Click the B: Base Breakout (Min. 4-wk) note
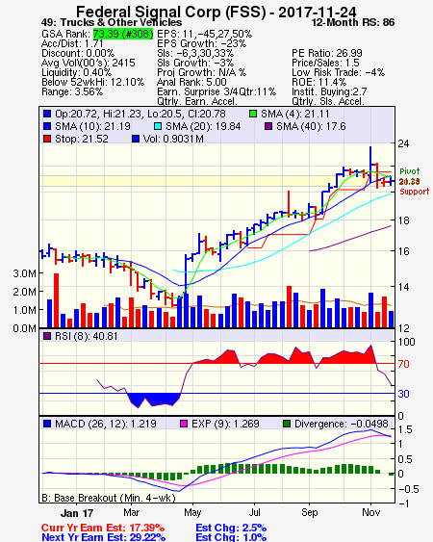 coord(109,498)
